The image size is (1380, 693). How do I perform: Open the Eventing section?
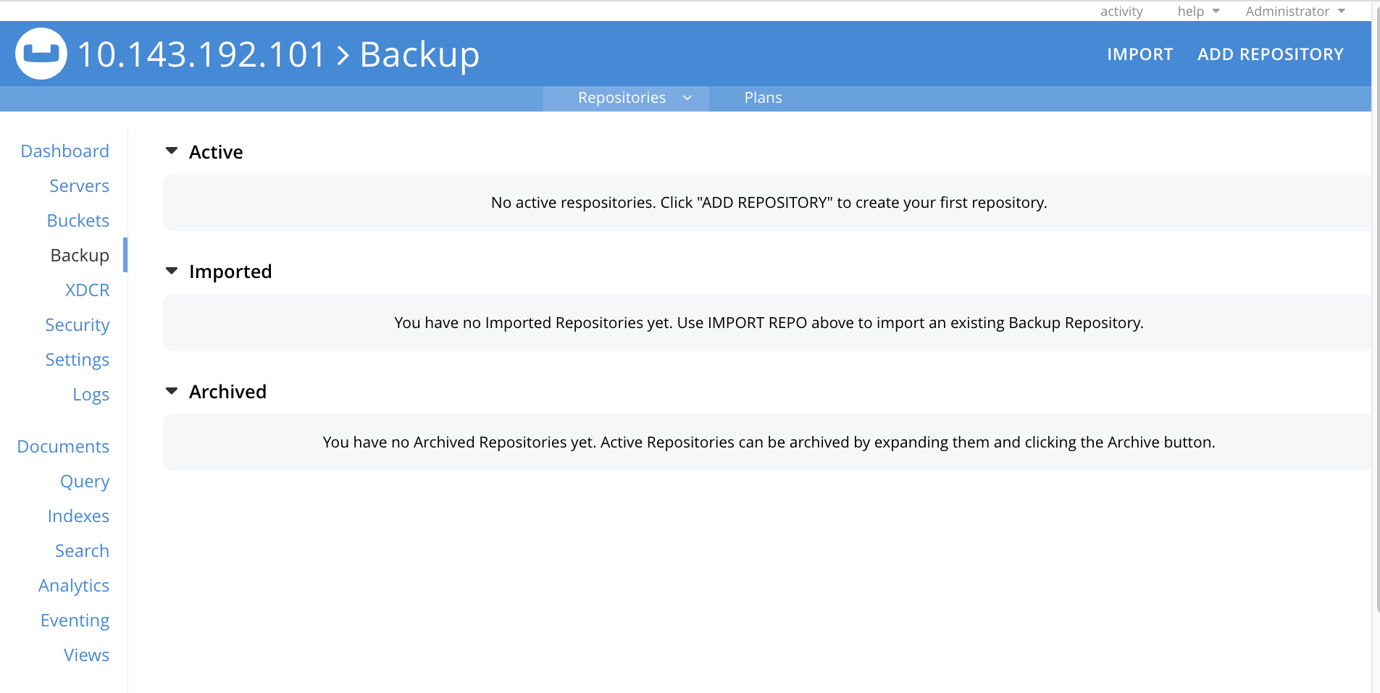[75, 620]
